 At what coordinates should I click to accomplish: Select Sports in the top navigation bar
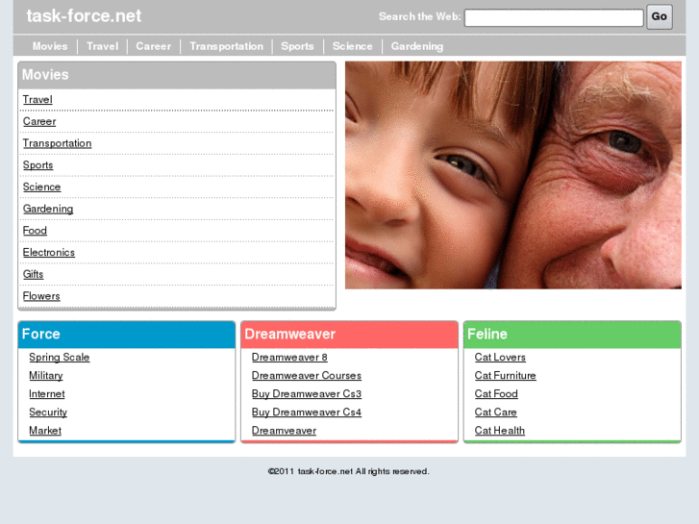pos(297,46)
